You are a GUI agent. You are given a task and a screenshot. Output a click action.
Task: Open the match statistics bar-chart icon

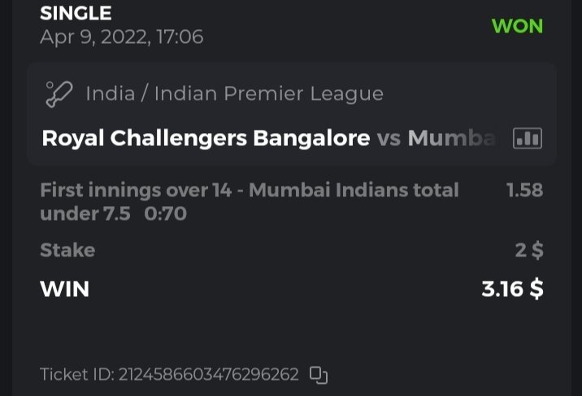pos(528,139)
